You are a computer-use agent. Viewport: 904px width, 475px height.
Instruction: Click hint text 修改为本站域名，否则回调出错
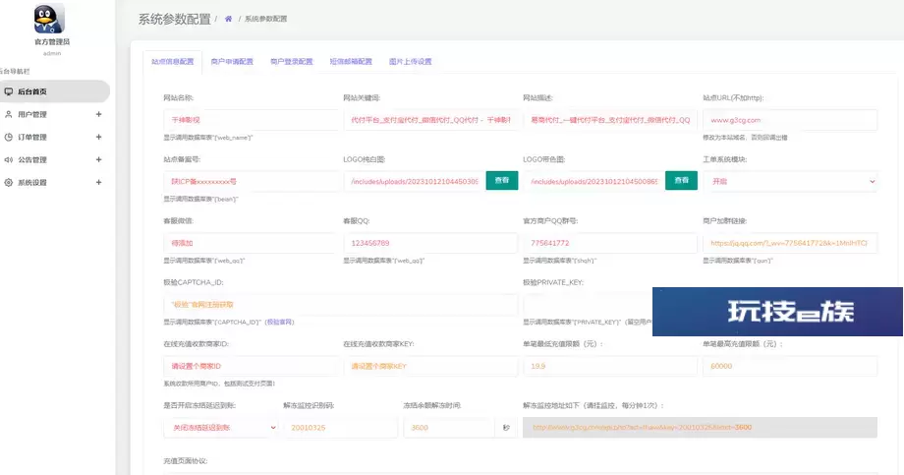[745, 138]
